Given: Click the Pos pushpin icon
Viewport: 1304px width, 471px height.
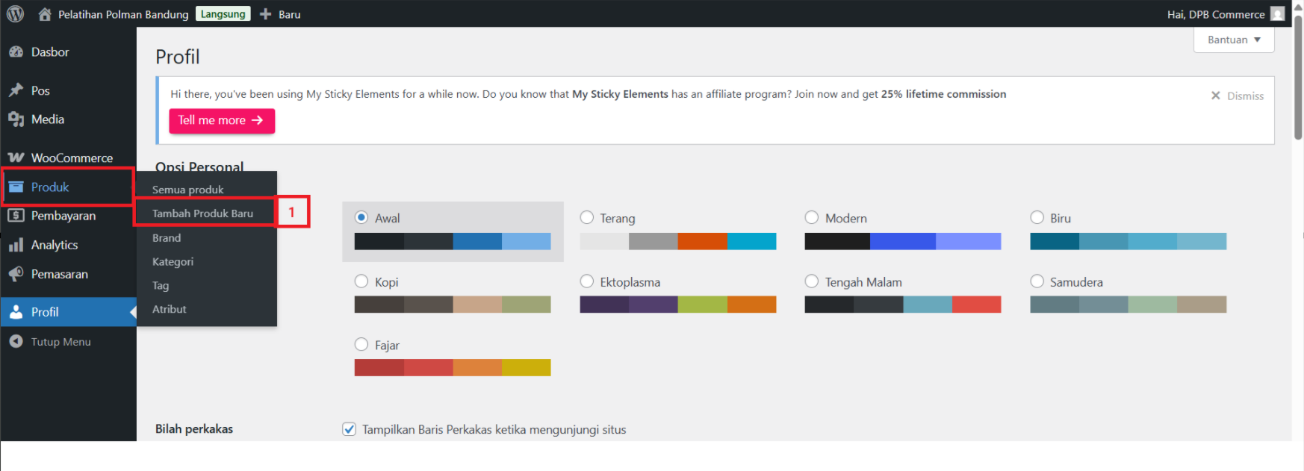Looking at the screenshot, I should [16, 90].
